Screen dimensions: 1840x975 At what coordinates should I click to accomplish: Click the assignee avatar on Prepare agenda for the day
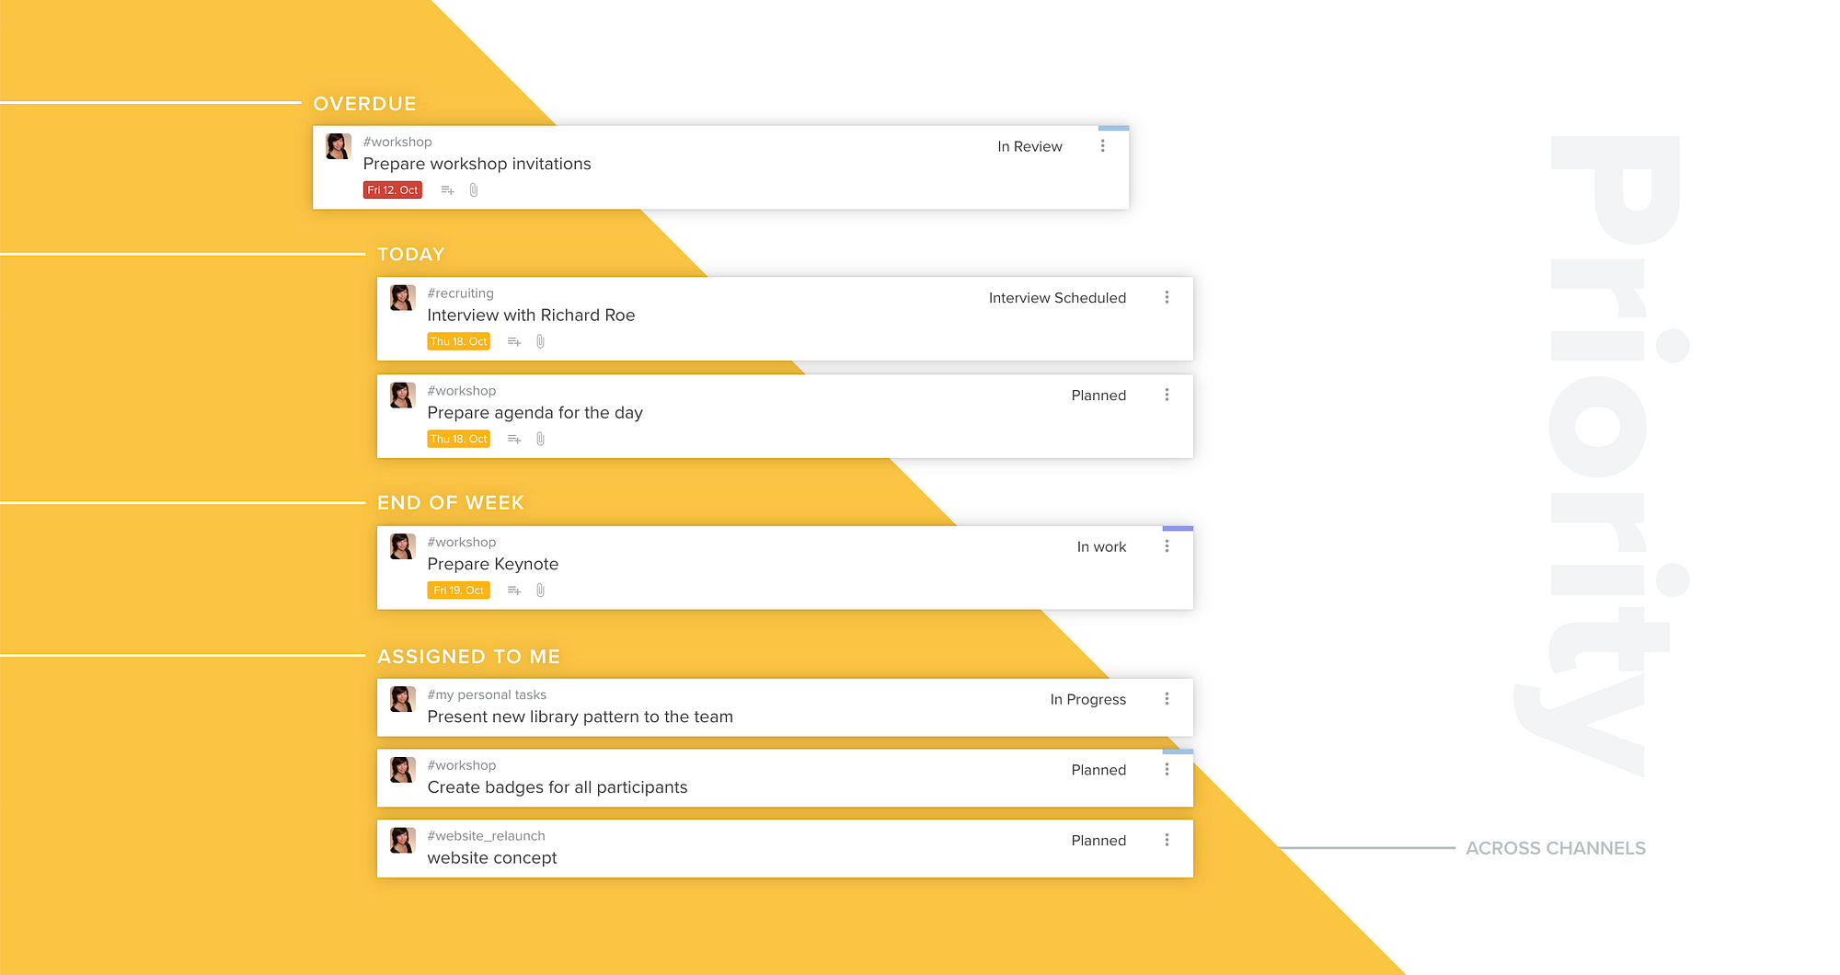[403, 396]
